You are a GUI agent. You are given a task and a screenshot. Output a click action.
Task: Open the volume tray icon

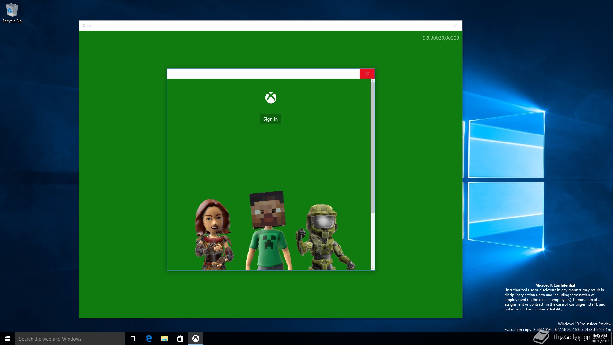click(x=578, y=339)
